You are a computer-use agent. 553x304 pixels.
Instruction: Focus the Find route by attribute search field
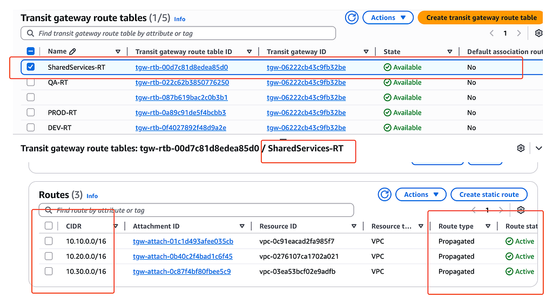click(x=196, y=210)
